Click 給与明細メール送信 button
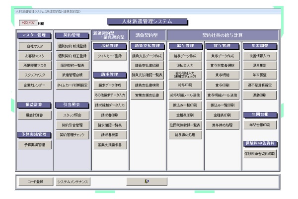 [x=184, y=95]
